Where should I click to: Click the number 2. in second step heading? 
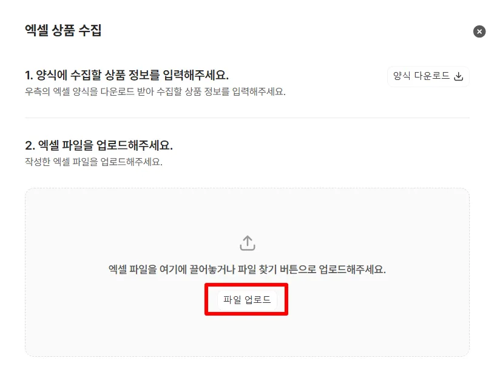(30, 146)
